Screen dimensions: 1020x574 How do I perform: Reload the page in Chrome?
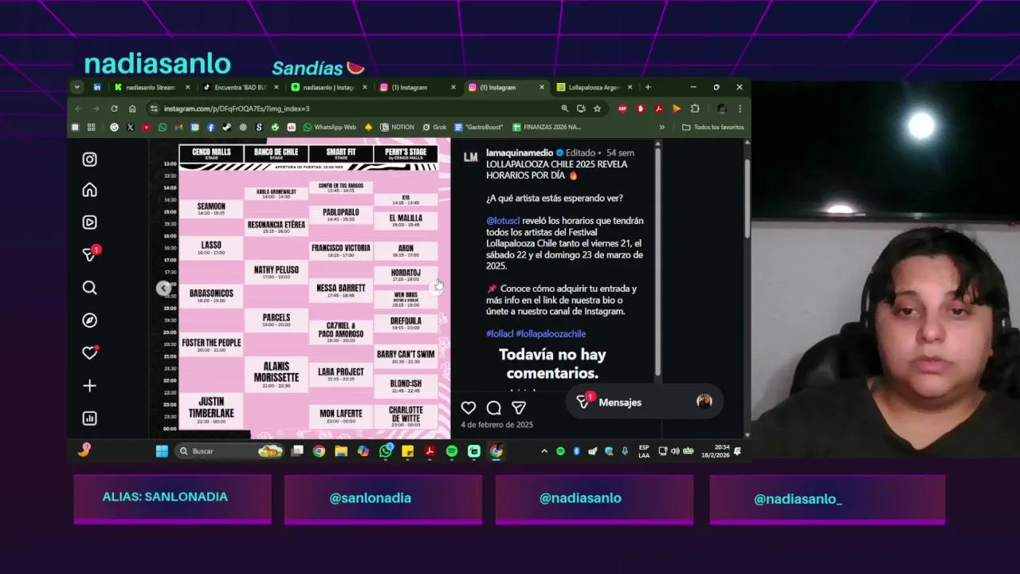point(114,108)
